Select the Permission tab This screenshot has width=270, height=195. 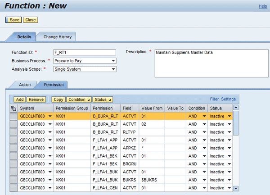pos(54,84)
